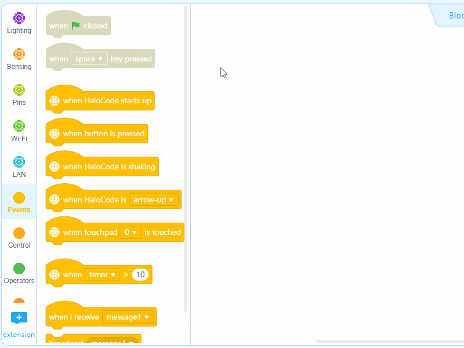Image resolution: width=464 pixels, height=348 pixels.
Task: Open the LAN block category
Action: [19, 167]
